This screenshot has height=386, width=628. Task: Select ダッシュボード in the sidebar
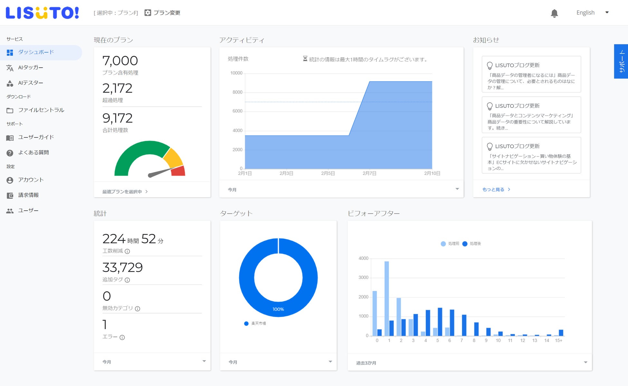[x=36, y=52]
